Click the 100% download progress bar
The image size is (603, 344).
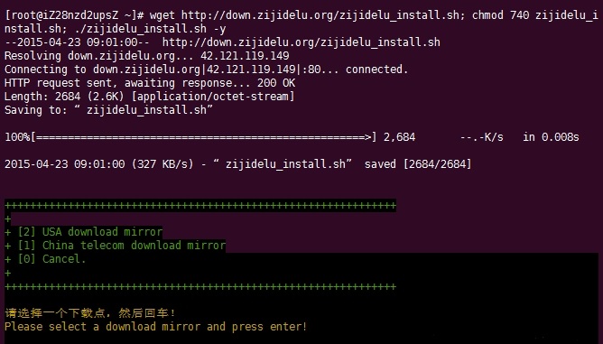[x=190, y=137]
